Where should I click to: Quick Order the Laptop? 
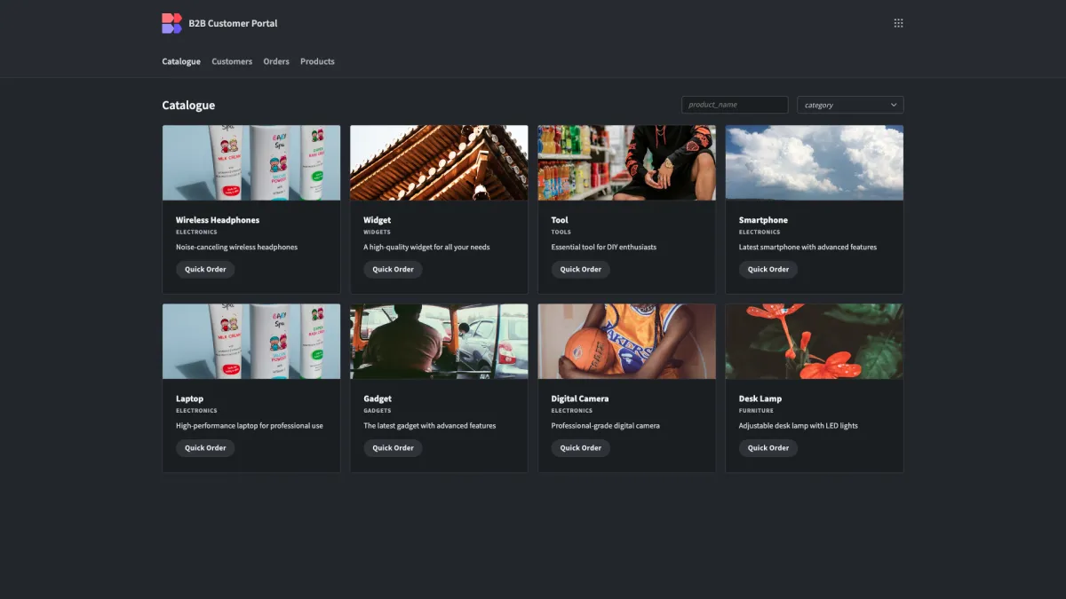(x=205, y=448)
